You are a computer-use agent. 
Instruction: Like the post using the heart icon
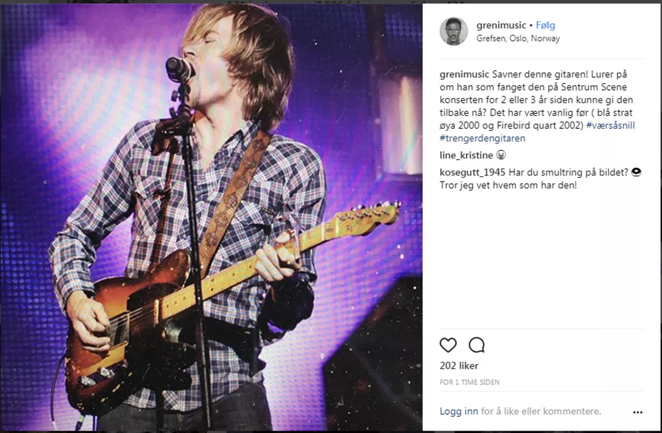coord(448,345)
